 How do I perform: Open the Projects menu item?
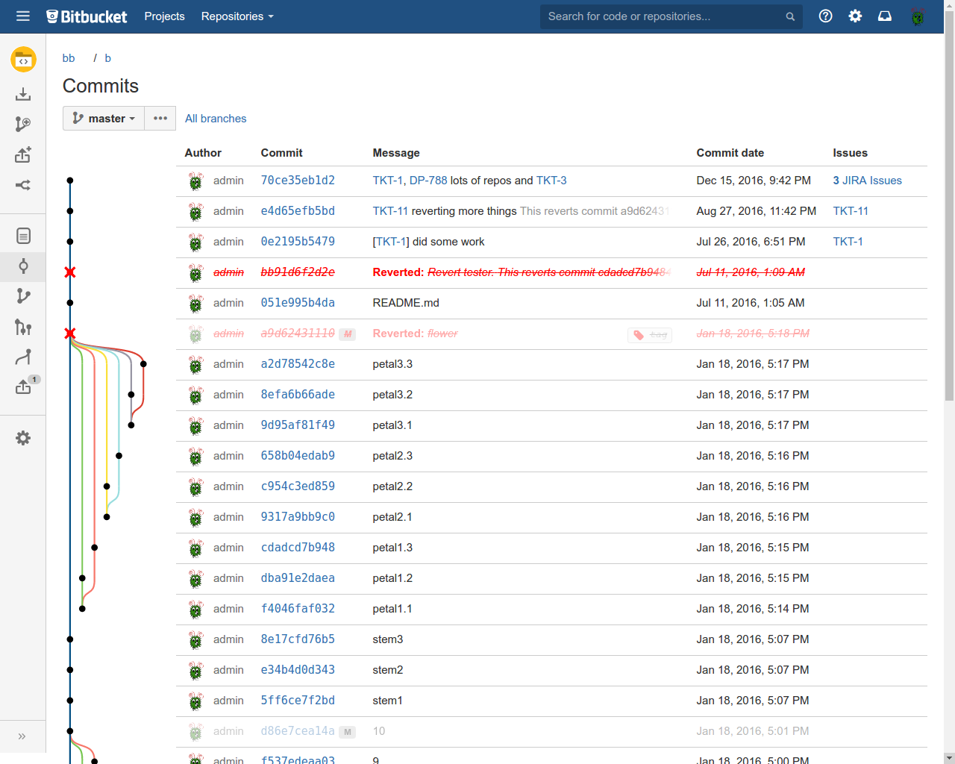[x=164, y=16]
